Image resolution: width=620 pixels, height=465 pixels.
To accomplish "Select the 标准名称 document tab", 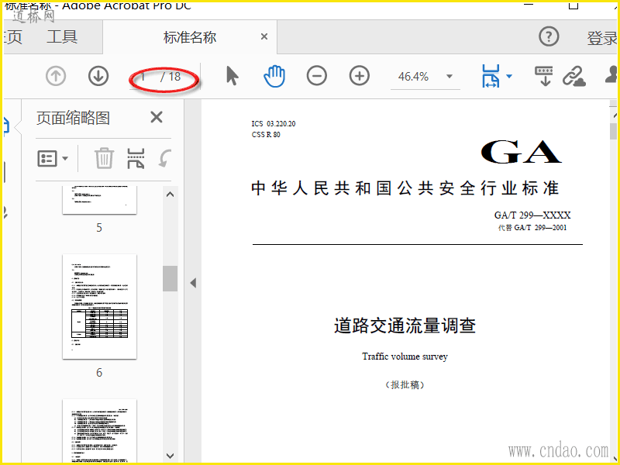I will coord(190,37).
